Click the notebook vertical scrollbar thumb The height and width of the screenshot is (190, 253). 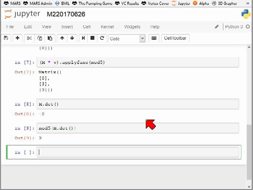point(249,152)
